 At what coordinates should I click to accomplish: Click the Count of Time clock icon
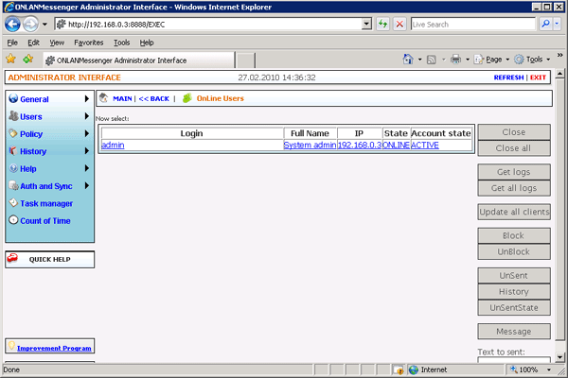tap(13, 220)
